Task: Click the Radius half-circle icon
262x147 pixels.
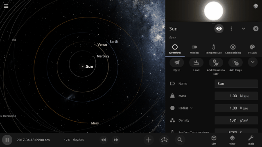Action: pos(172,108)
